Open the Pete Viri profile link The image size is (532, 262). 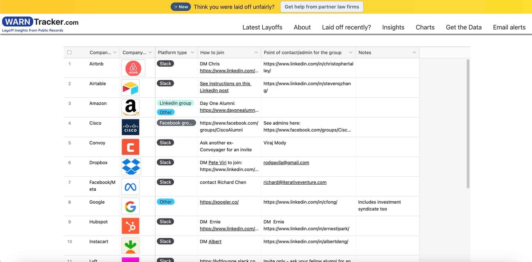[x=217, y=162]
